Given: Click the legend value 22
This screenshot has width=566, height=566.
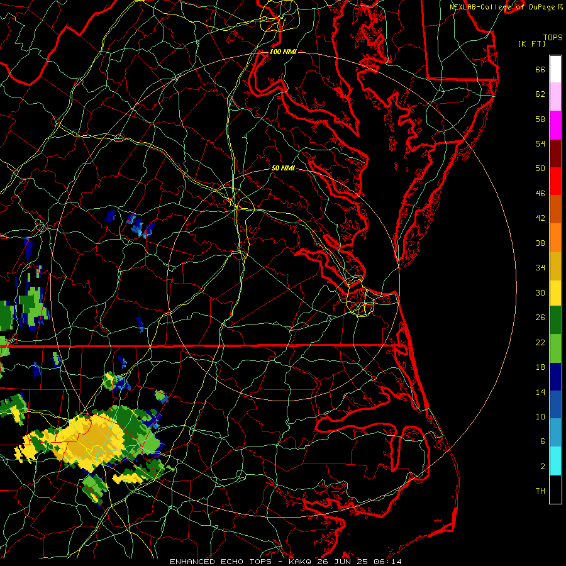Looking at the screenshot, I should point(540,342).
